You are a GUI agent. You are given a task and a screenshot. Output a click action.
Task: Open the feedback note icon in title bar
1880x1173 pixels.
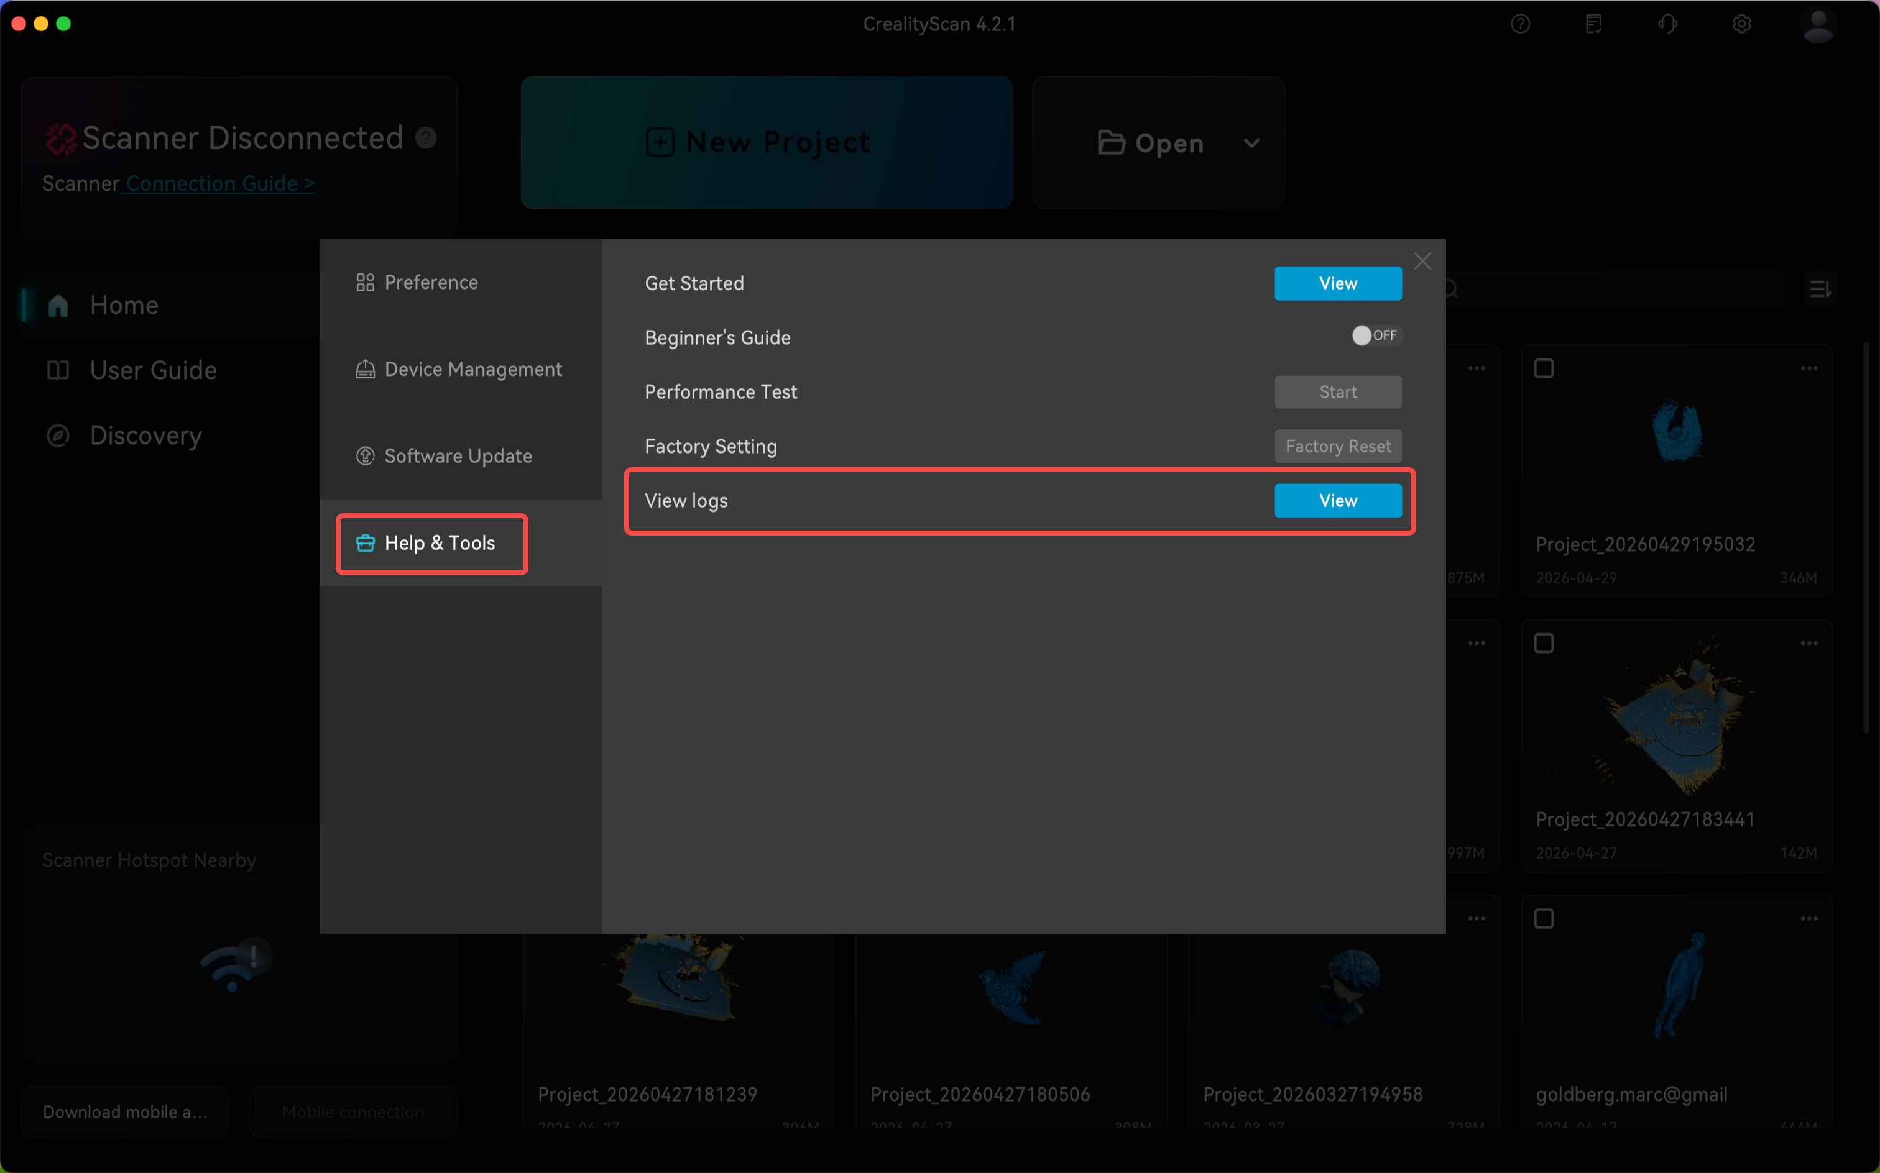(x=1593, y=24)
